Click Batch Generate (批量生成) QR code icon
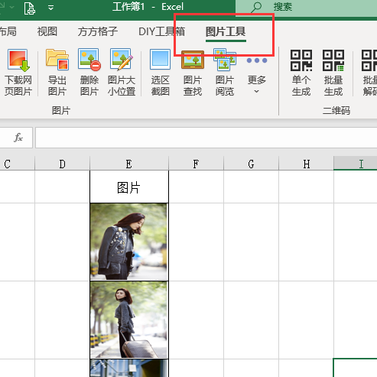Screen dimensions: 377x377 (x=333, y=73)
